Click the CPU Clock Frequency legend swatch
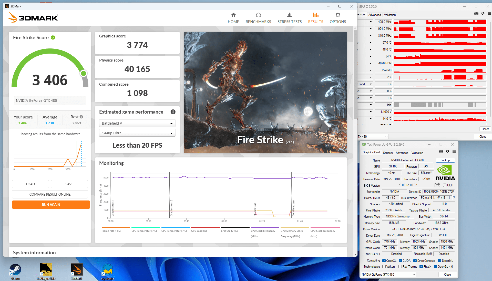Image resolution: width=492 pixels, height=281 pixels. pos(265,227)
